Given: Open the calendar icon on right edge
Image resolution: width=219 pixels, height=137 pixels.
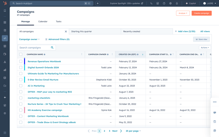Looking at the screenshot, I should click(x=215, y=131).
